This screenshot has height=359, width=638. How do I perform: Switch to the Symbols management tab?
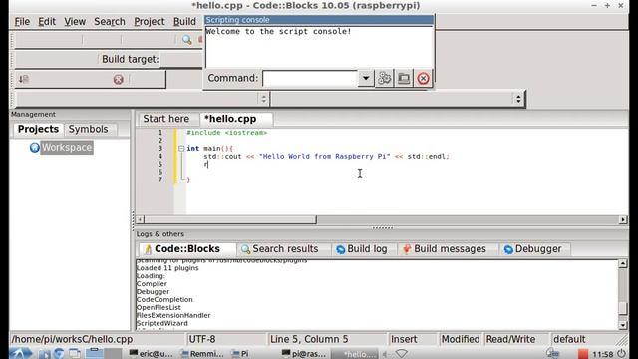coord(89,129)
